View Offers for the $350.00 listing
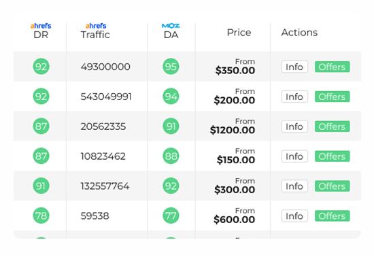The height and width of the screenshot is (255, 374). (333, 67)
